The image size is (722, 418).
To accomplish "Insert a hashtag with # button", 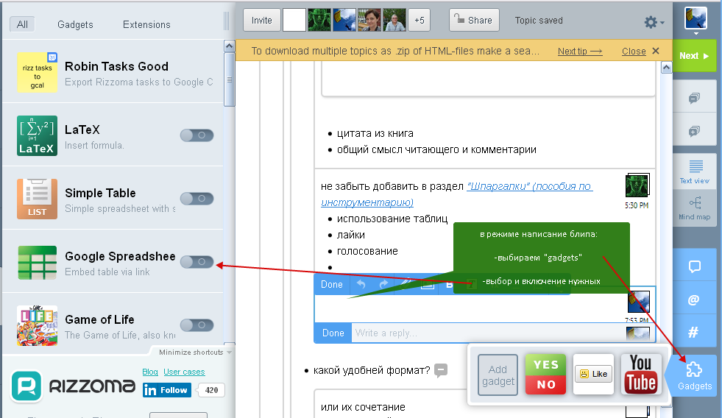I will [x=693, y=332].
